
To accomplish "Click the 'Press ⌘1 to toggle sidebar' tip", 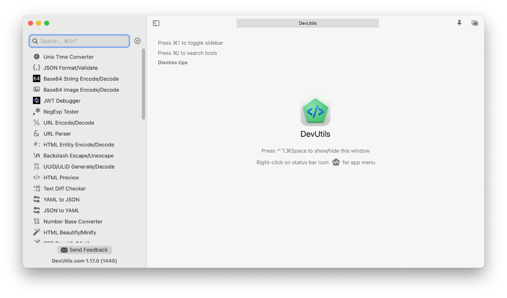I will click(190, 43).
